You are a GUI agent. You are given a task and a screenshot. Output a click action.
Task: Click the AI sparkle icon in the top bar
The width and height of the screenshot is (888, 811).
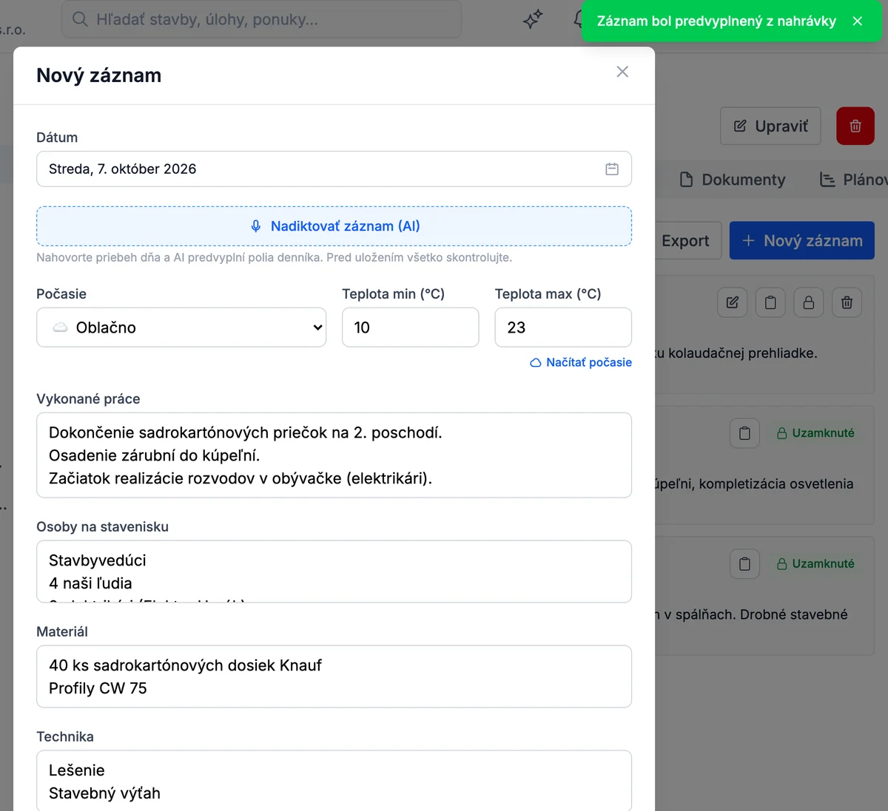tap(533, 19)
